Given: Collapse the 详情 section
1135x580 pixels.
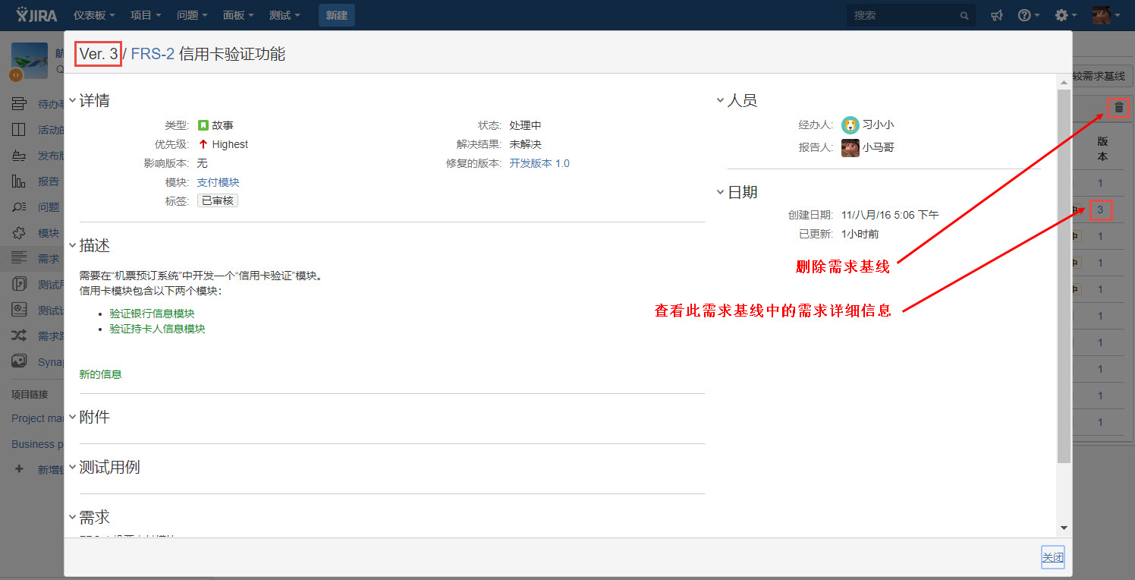Looking at the screenshot, I should (72, 101).
